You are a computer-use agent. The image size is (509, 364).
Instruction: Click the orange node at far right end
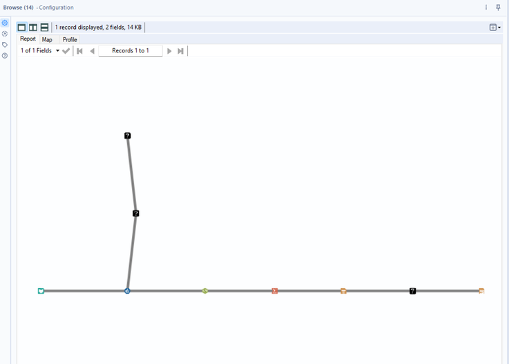click(481, 291)
